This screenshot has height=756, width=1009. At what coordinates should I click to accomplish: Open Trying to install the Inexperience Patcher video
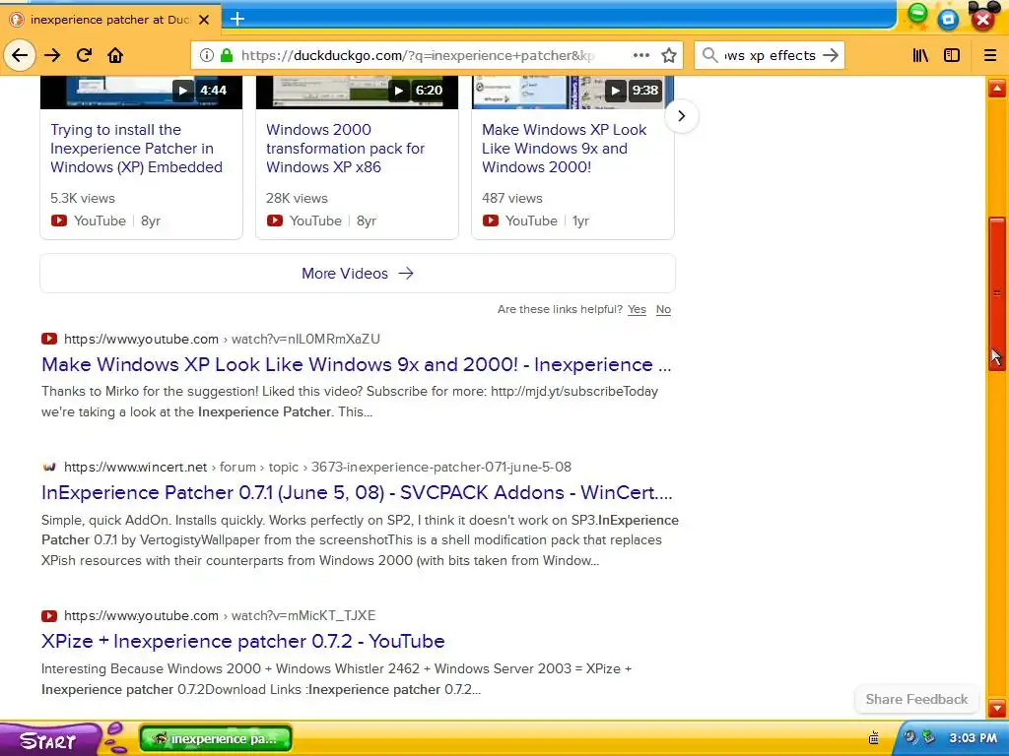(136, 149)
